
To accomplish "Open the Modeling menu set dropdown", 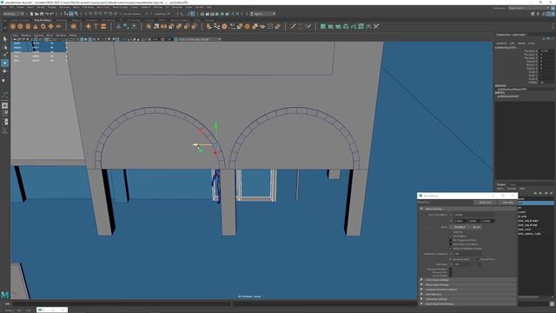I will point(14,14).
